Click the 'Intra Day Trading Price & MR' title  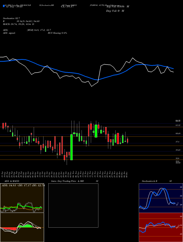click(67, 181)
